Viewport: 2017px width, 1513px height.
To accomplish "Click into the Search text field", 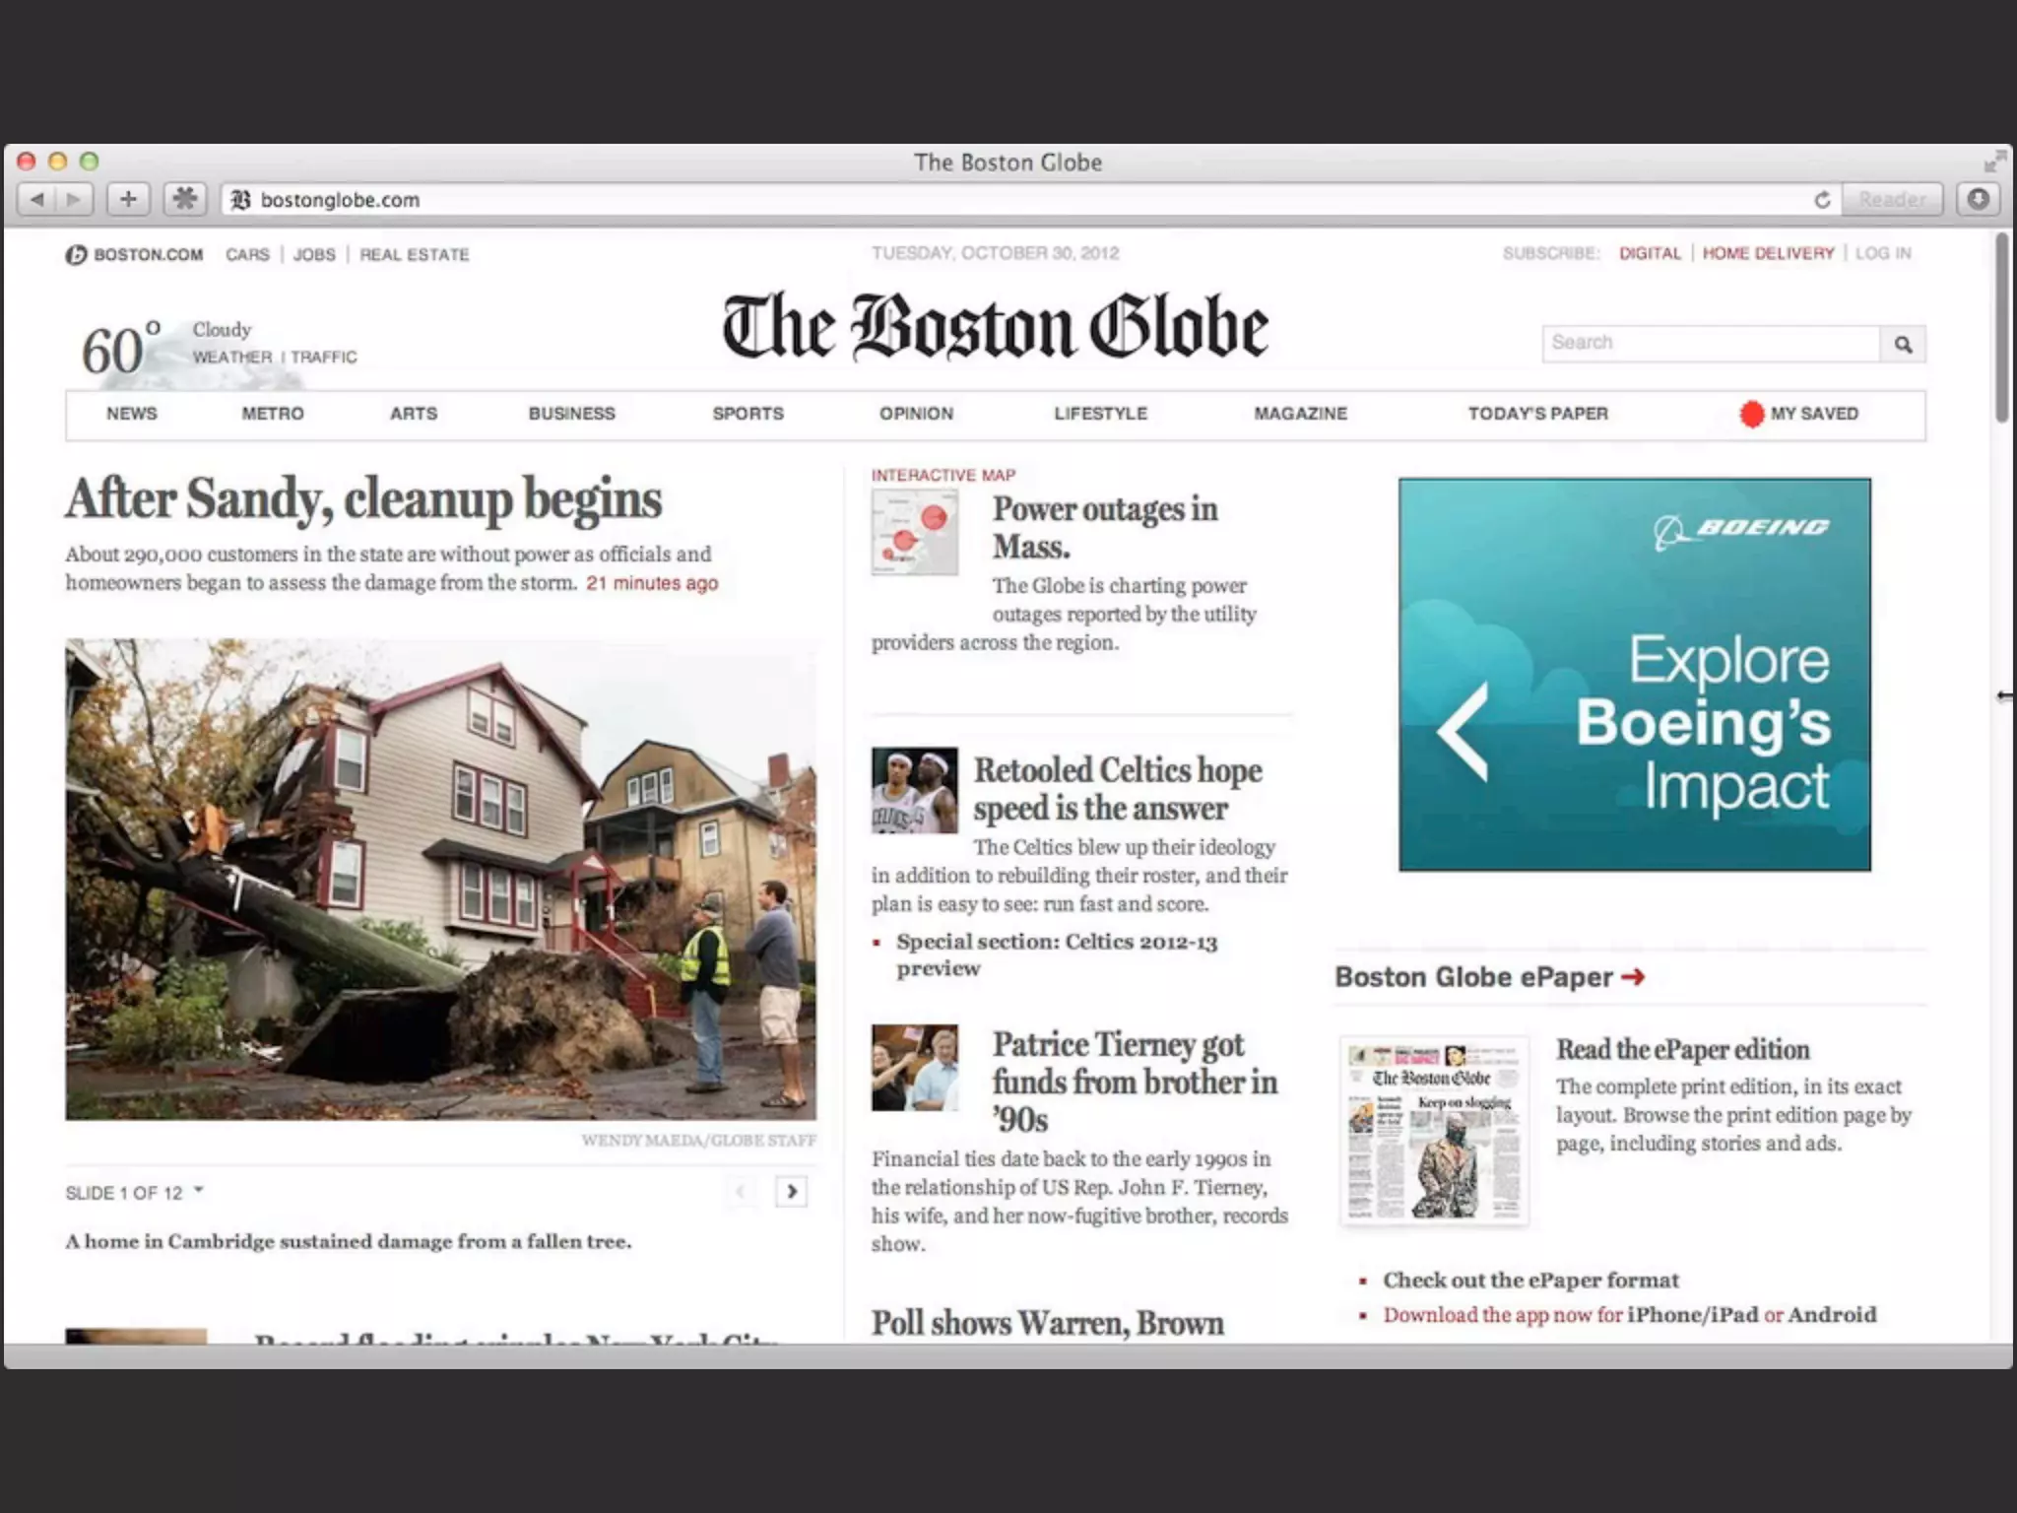I will click(1710, 344).
